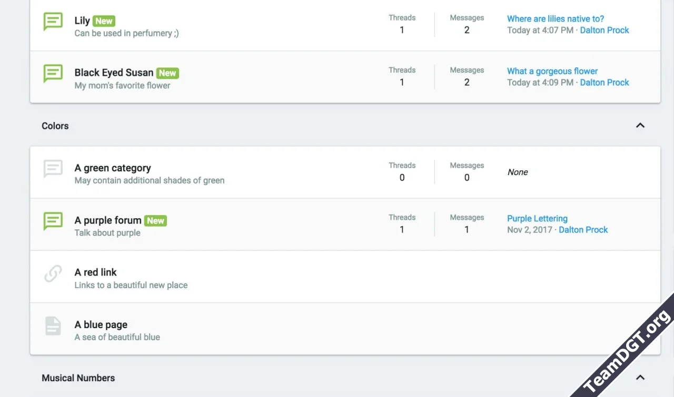This screenshot has width=674, height=397.
Task: Open A blue page entry
Action: coord(101,325)
